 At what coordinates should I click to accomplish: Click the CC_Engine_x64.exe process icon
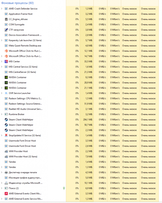coord(6,19)
